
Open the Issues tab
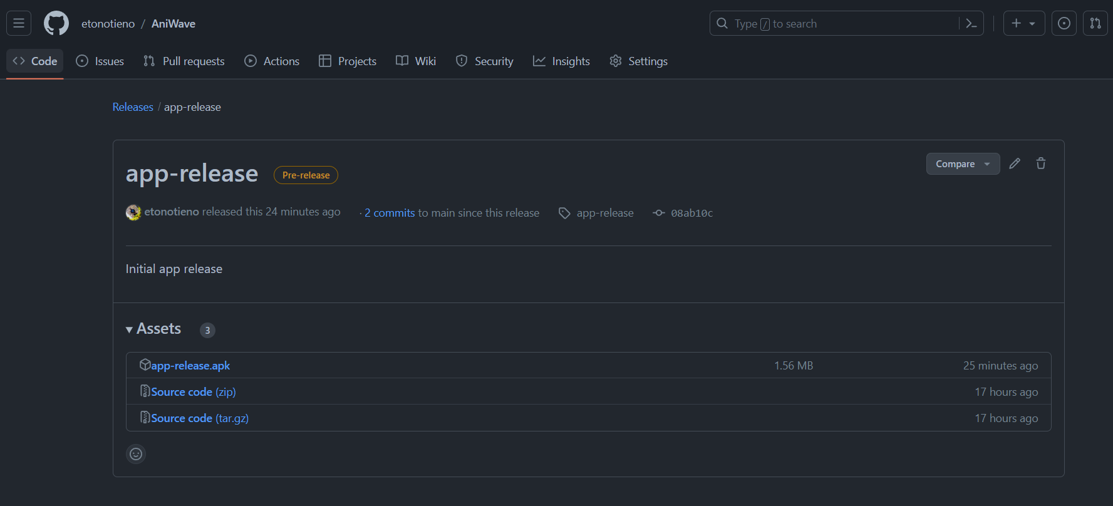(x=100, y=61)
